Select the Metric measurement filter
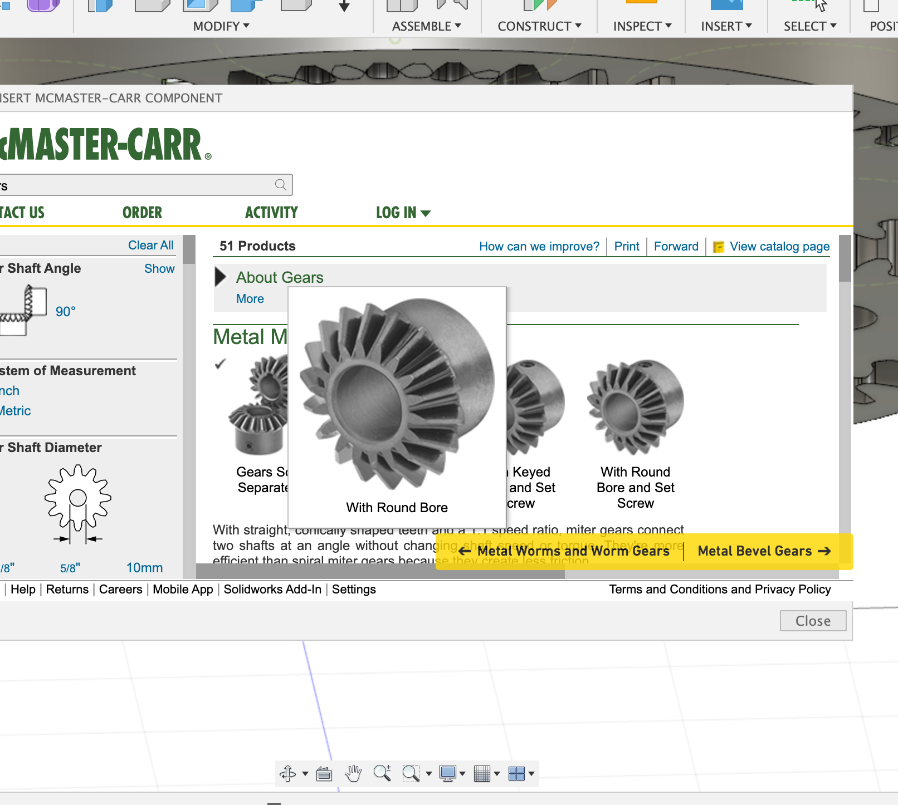The image size is (898, 805). point(16,411)
